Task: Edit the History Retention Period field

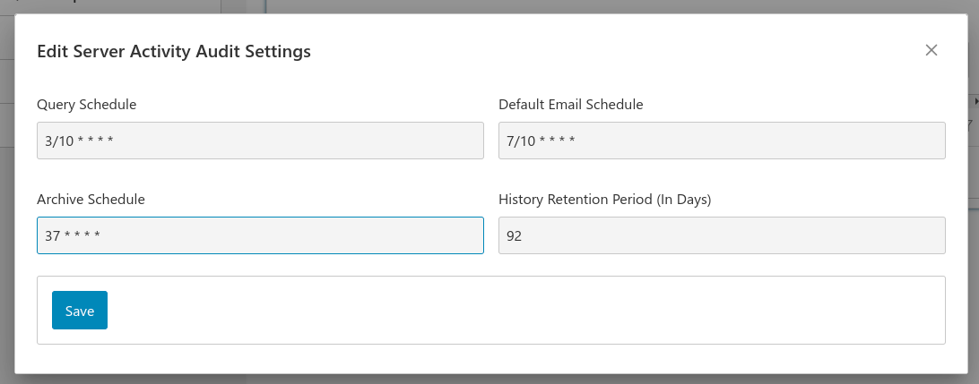Action: pyautogui.click(x=722, y=235)
